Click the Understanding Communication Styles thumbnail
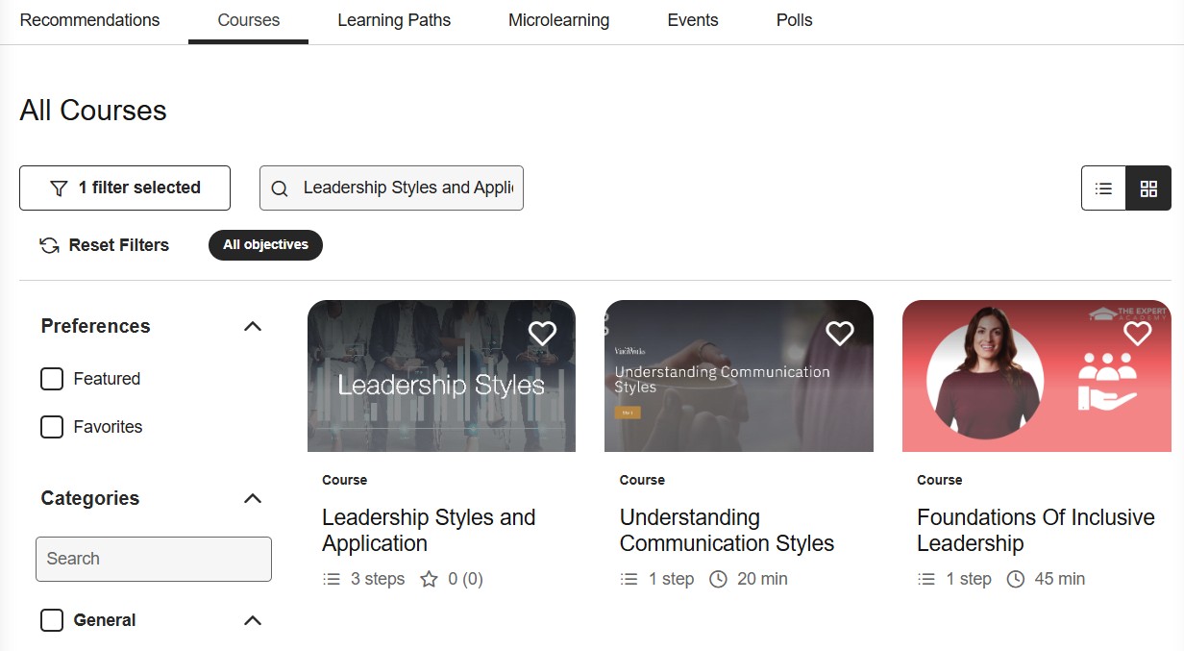1184x651 pixels. click(739, 376)
